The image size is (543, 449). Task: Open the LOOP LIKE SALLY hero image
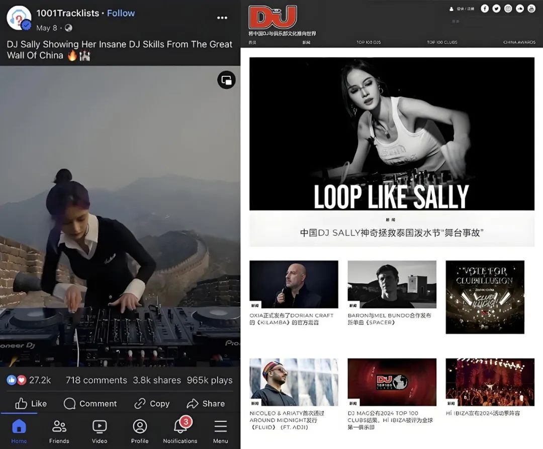coord(392,134)
